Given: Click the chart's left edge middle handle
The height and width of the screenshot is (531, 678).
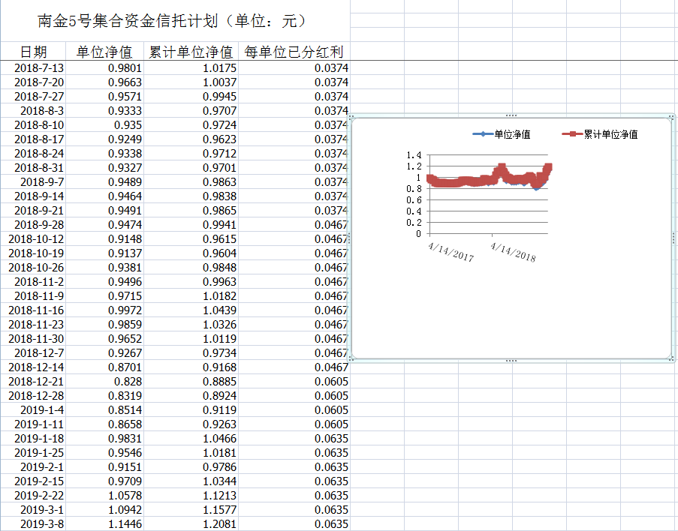Looking at the screenshot, I should click(349, 238).
